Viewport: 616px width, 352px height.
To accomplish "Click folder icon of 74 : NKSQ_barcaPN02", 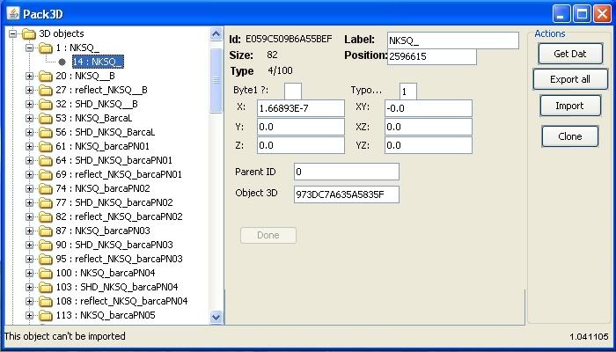I will coord(46,188).
